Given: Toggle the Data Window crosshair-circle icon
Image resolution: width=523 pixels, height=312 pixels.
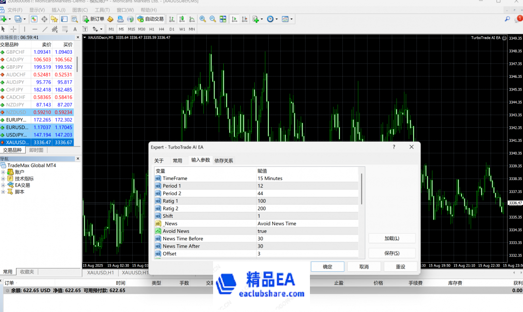Looking at the screenshot, I should 44,19.
